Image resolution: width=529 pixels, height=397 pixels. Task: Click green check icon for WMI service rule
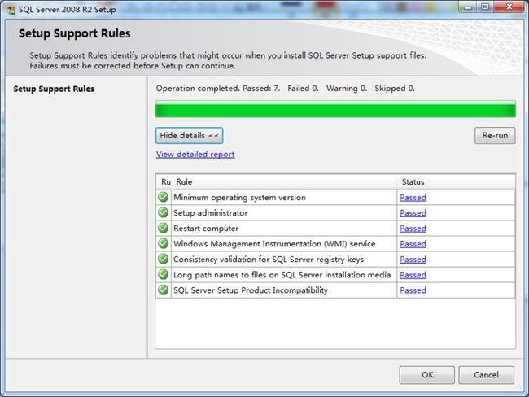(164, 243)
